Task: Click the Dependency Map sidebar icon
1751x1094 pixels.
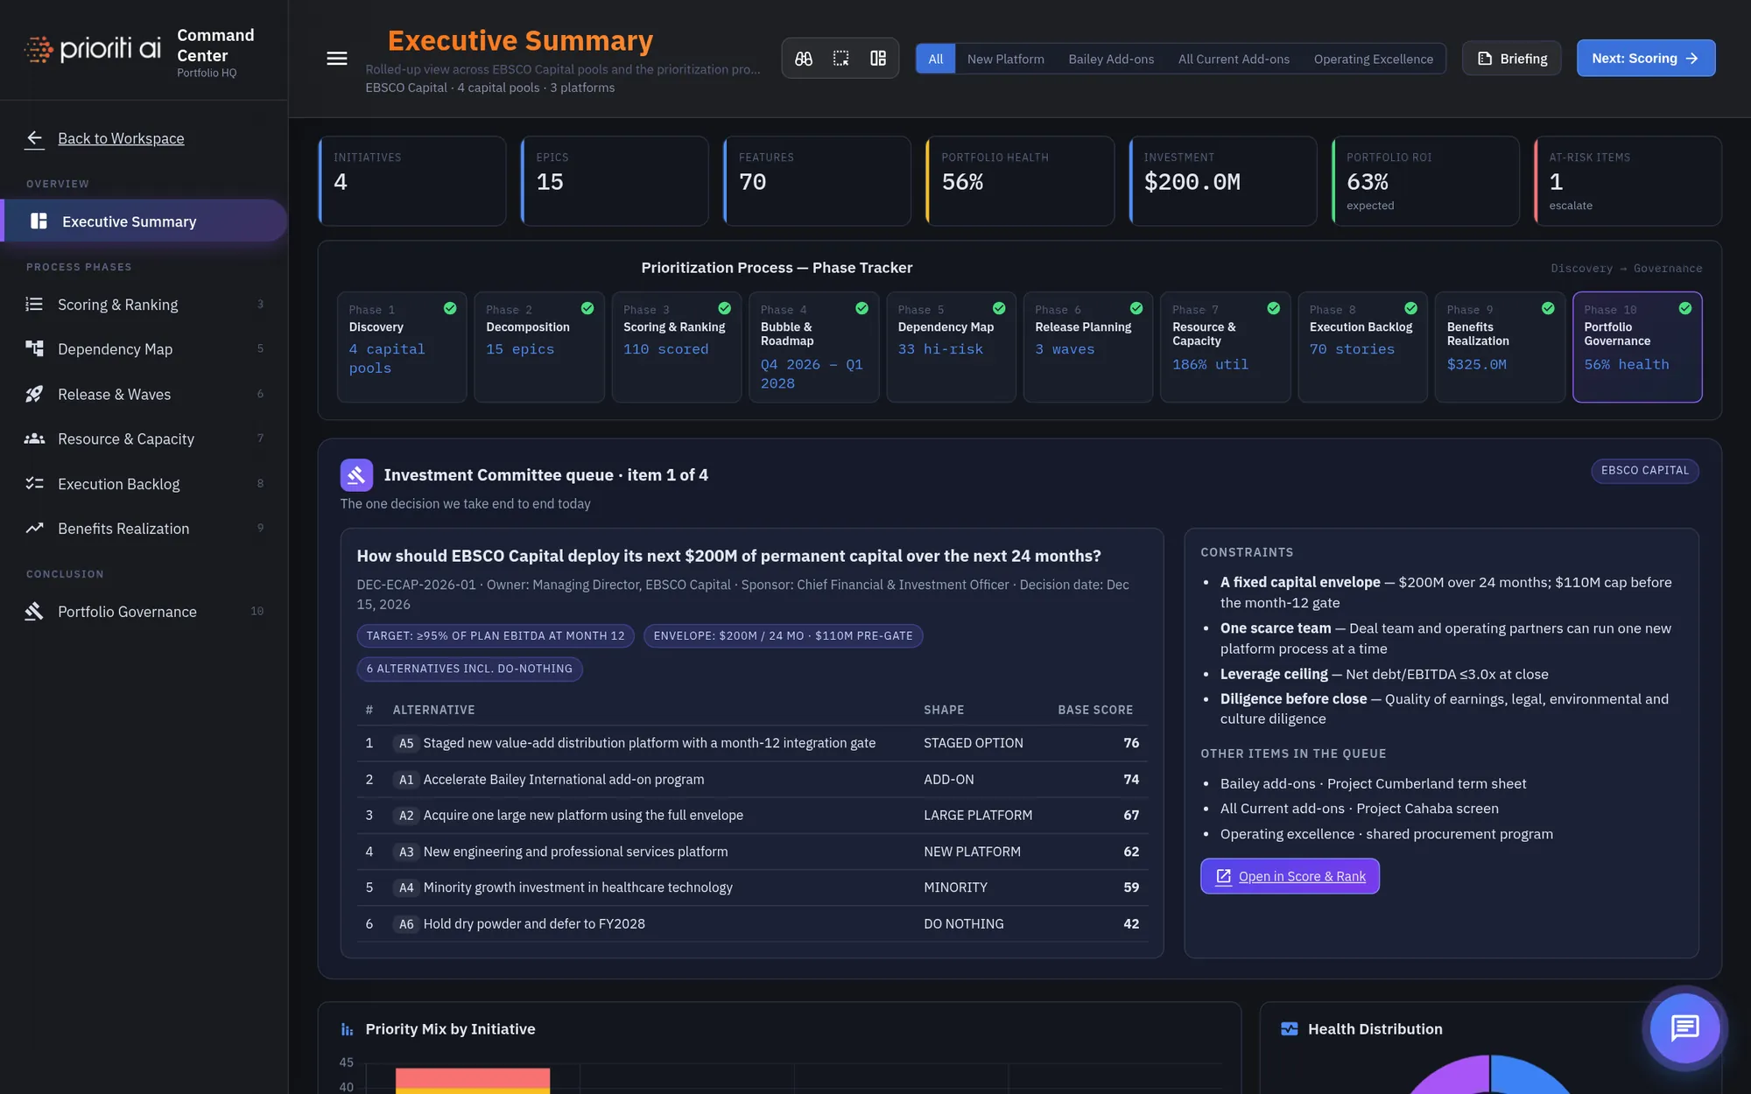Action: [34, 348]
